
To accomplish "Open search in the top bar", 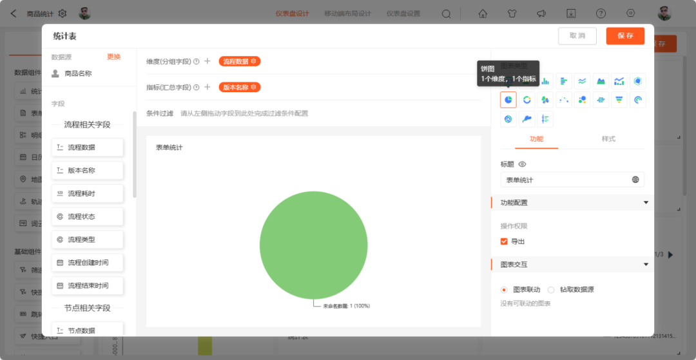I will click(446, 14).
